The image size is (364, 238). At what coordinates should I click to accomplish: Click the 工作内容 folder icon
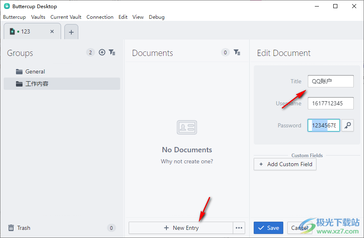(19, 84)
